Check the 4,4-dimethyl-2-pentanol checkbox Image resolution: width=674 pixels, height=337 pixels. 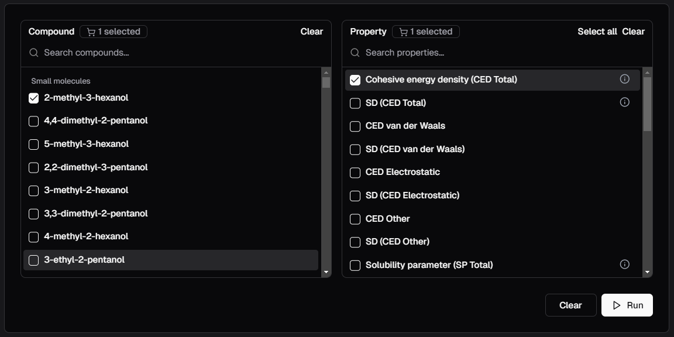click(x=34, y=121)
